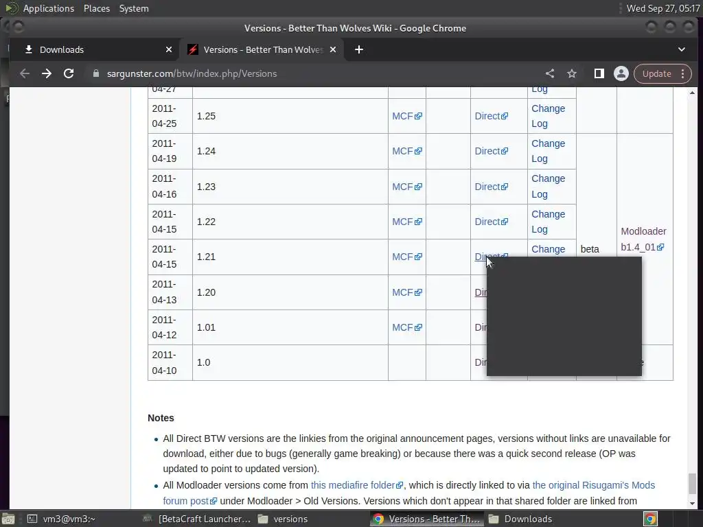Expand the tab search dropdown arrow

click(x=682, y=49)
